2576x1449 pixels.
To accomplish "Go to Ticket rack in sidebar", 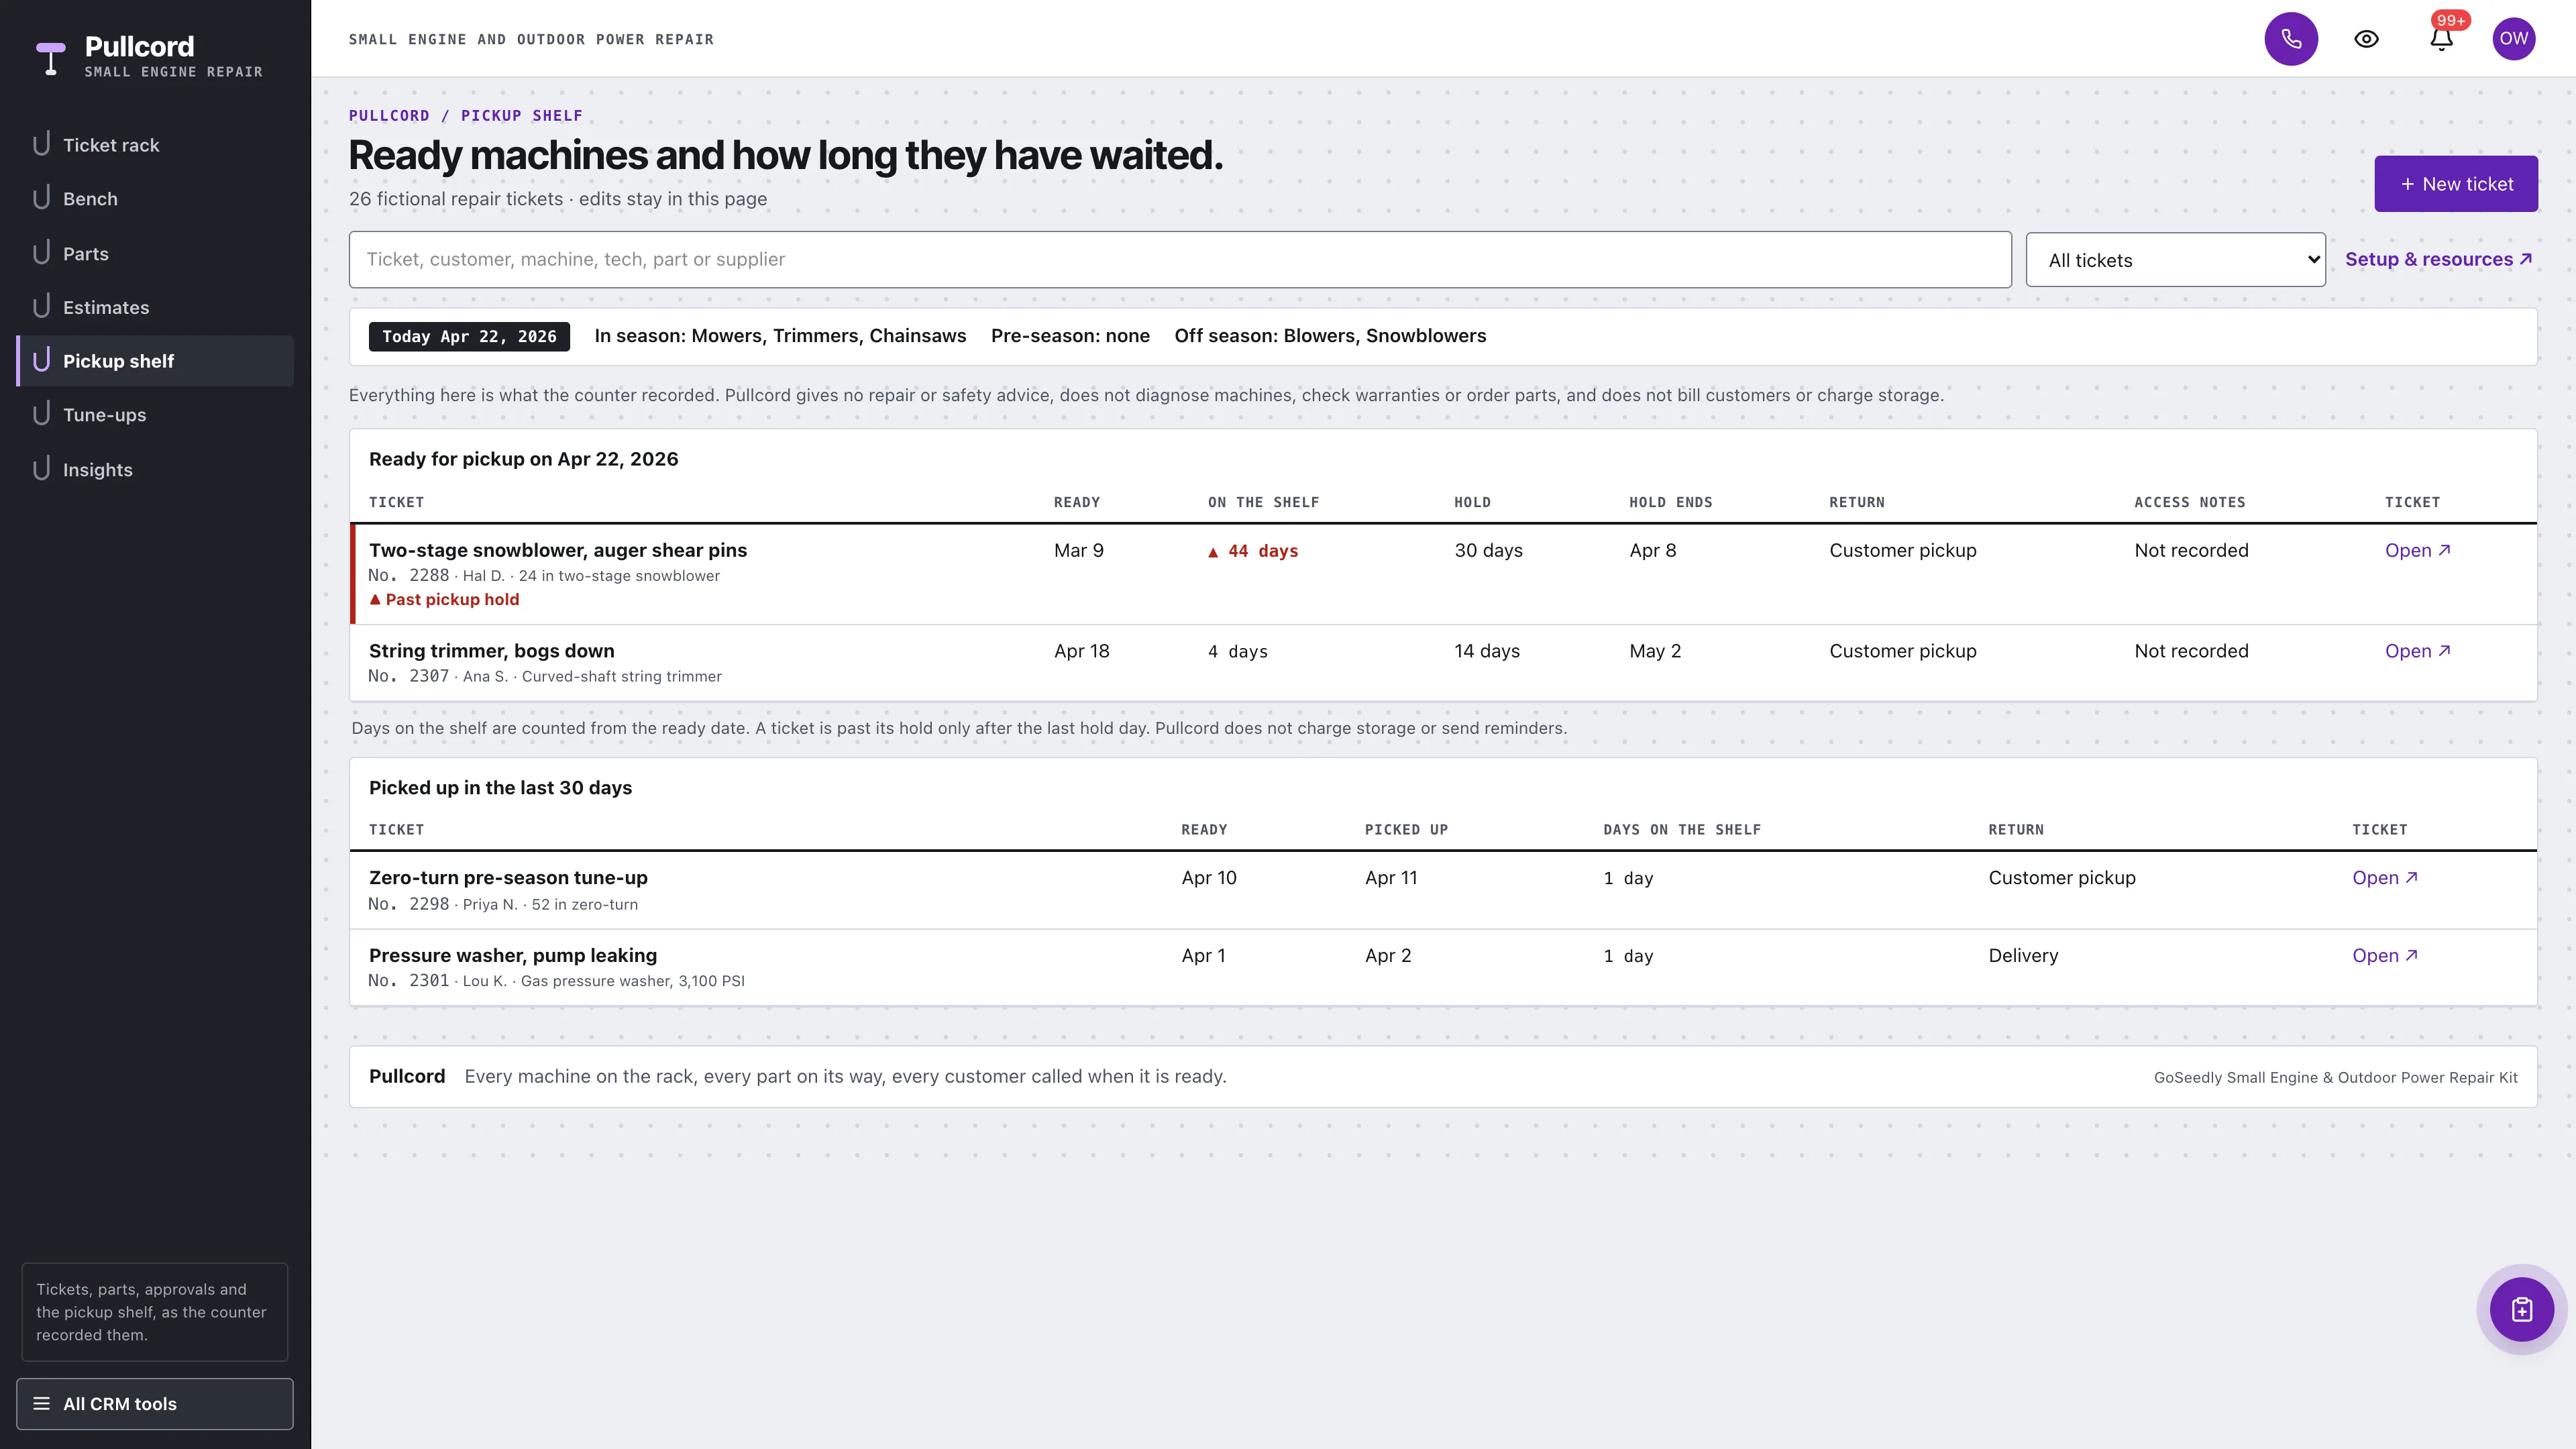I will coord(155,145).
